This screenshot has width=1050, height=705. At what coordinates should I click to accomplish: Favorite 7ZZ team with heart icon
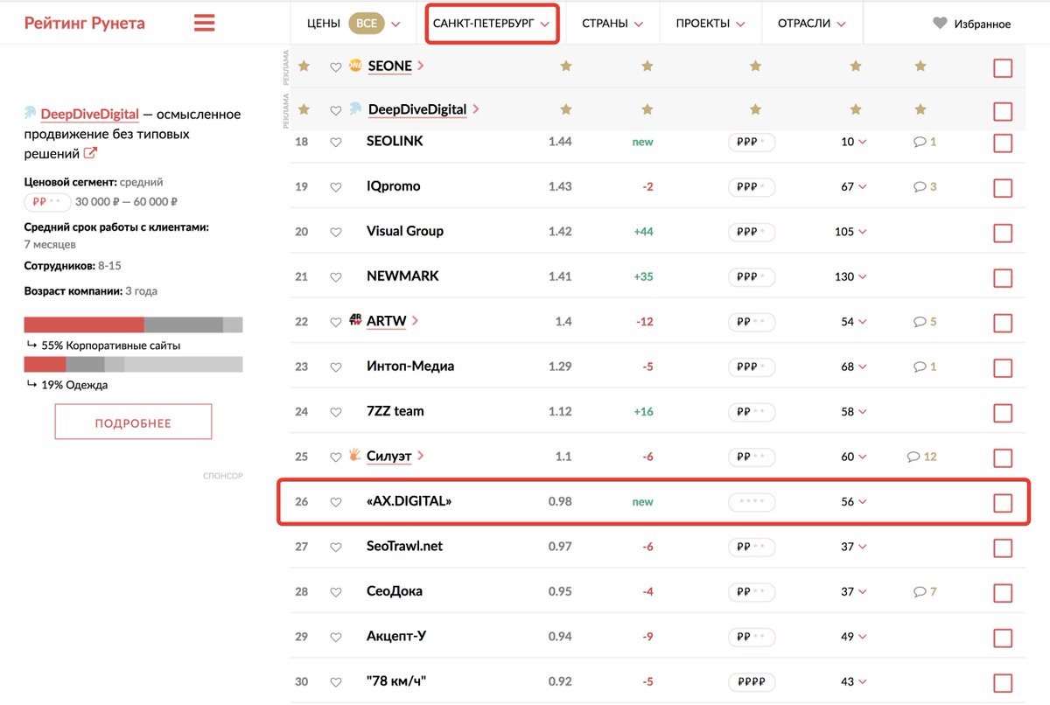(335, 412)
